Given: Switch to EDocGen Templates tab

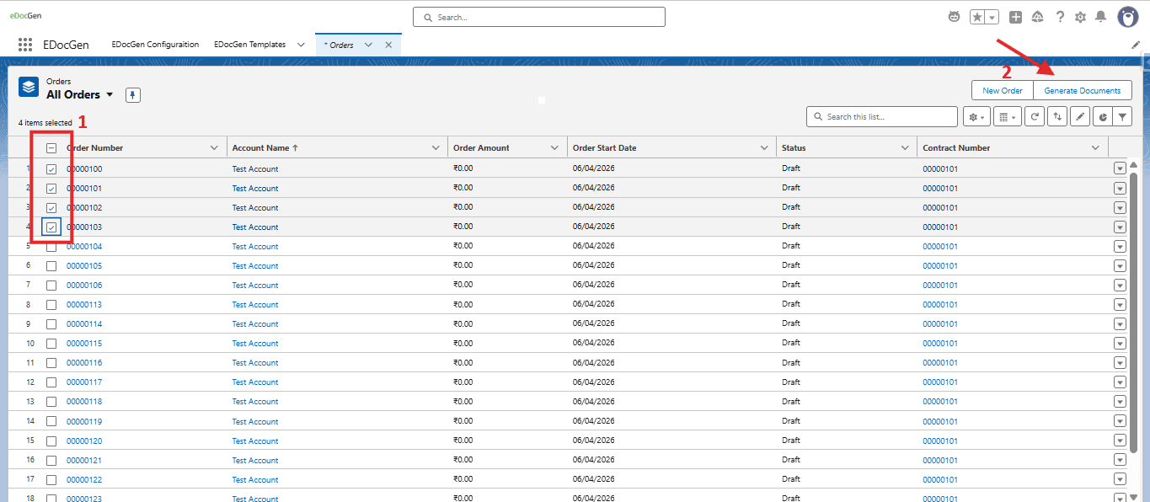Looking at the screenshot, I should (x=249, y=45).
